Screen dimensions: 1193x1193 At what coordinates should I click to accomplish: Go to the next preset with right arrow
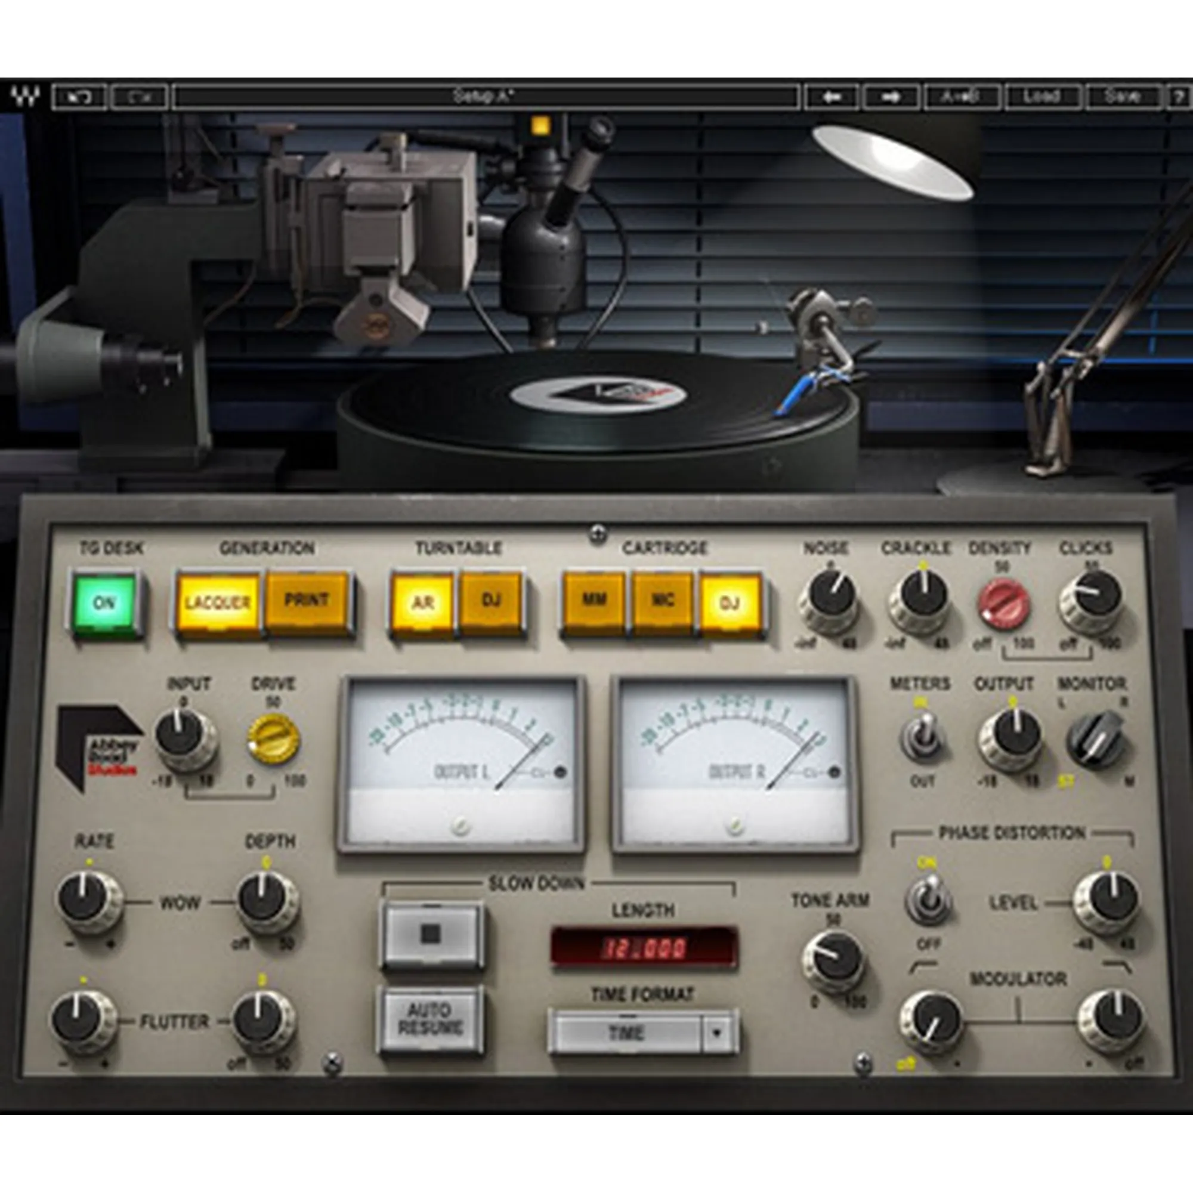pyautogui.click(x=891, y=97)
